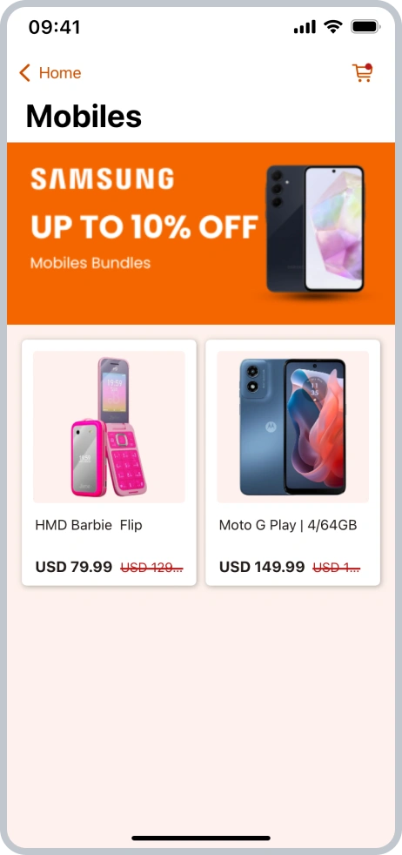Tap the Samsung phone image in banner
402x855 pixels.
tap(315, 228)
